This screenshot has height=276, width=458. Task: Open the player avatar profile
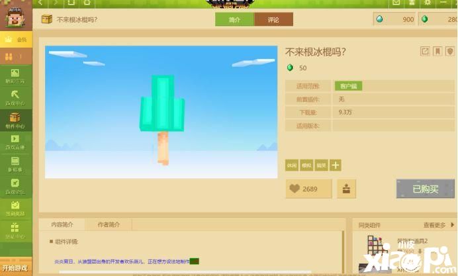[16, 17]
